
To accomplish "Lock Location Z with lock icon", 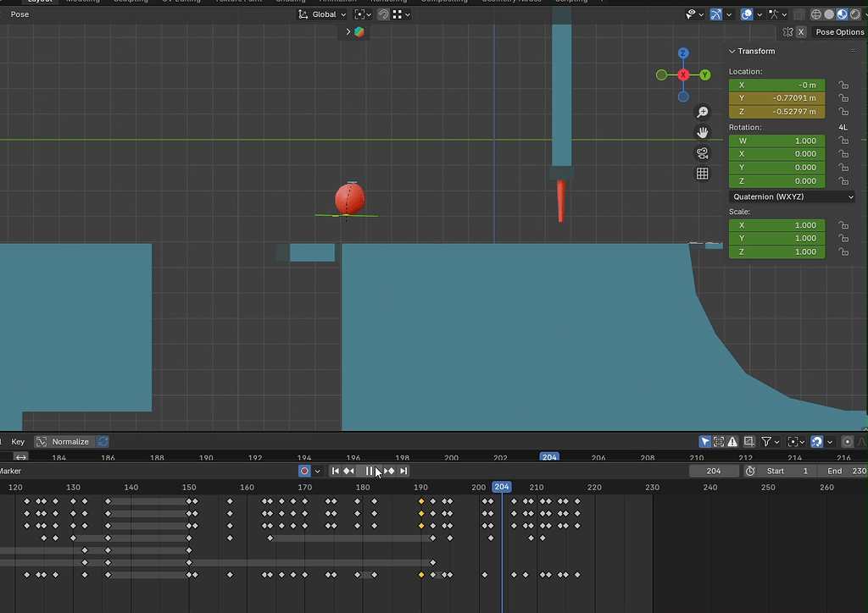I will point(843,112).
